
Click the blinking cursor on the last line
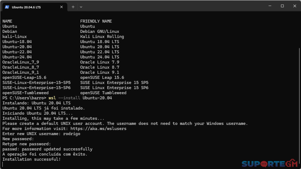(x=3, y=164)
